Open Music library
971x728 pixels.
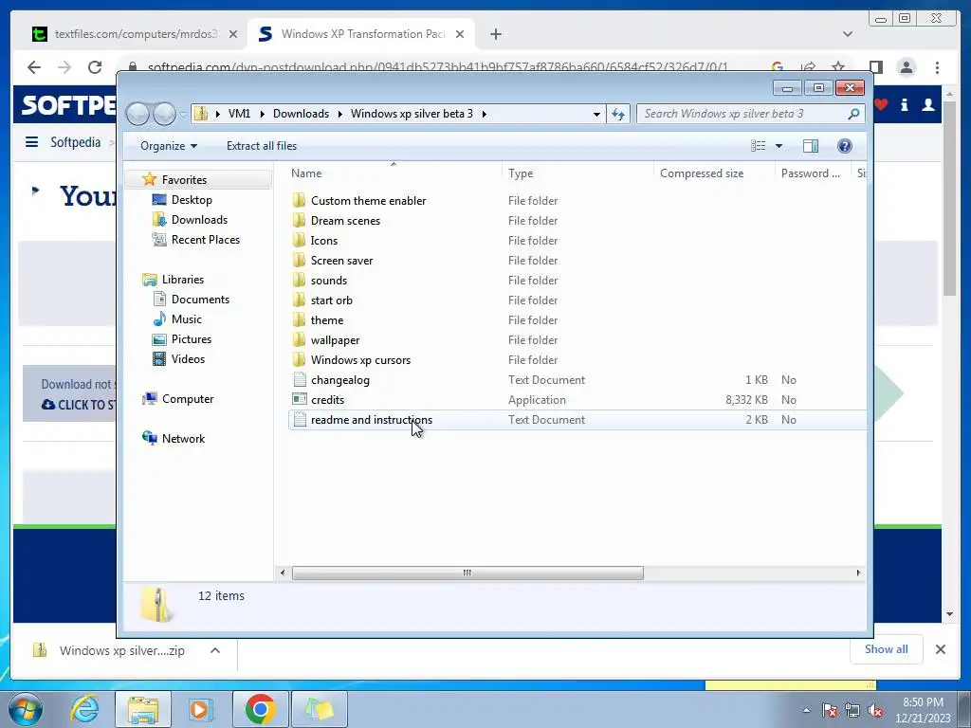click(x=187, y=318)
